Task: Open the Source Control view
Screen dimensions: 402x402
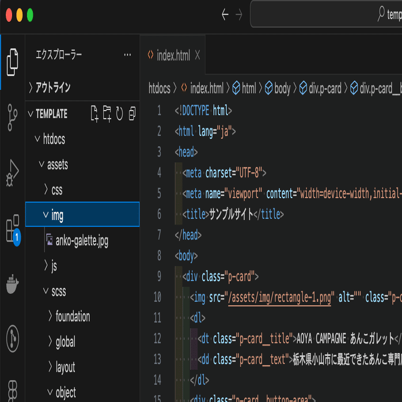Action: (x=12, y=117)
